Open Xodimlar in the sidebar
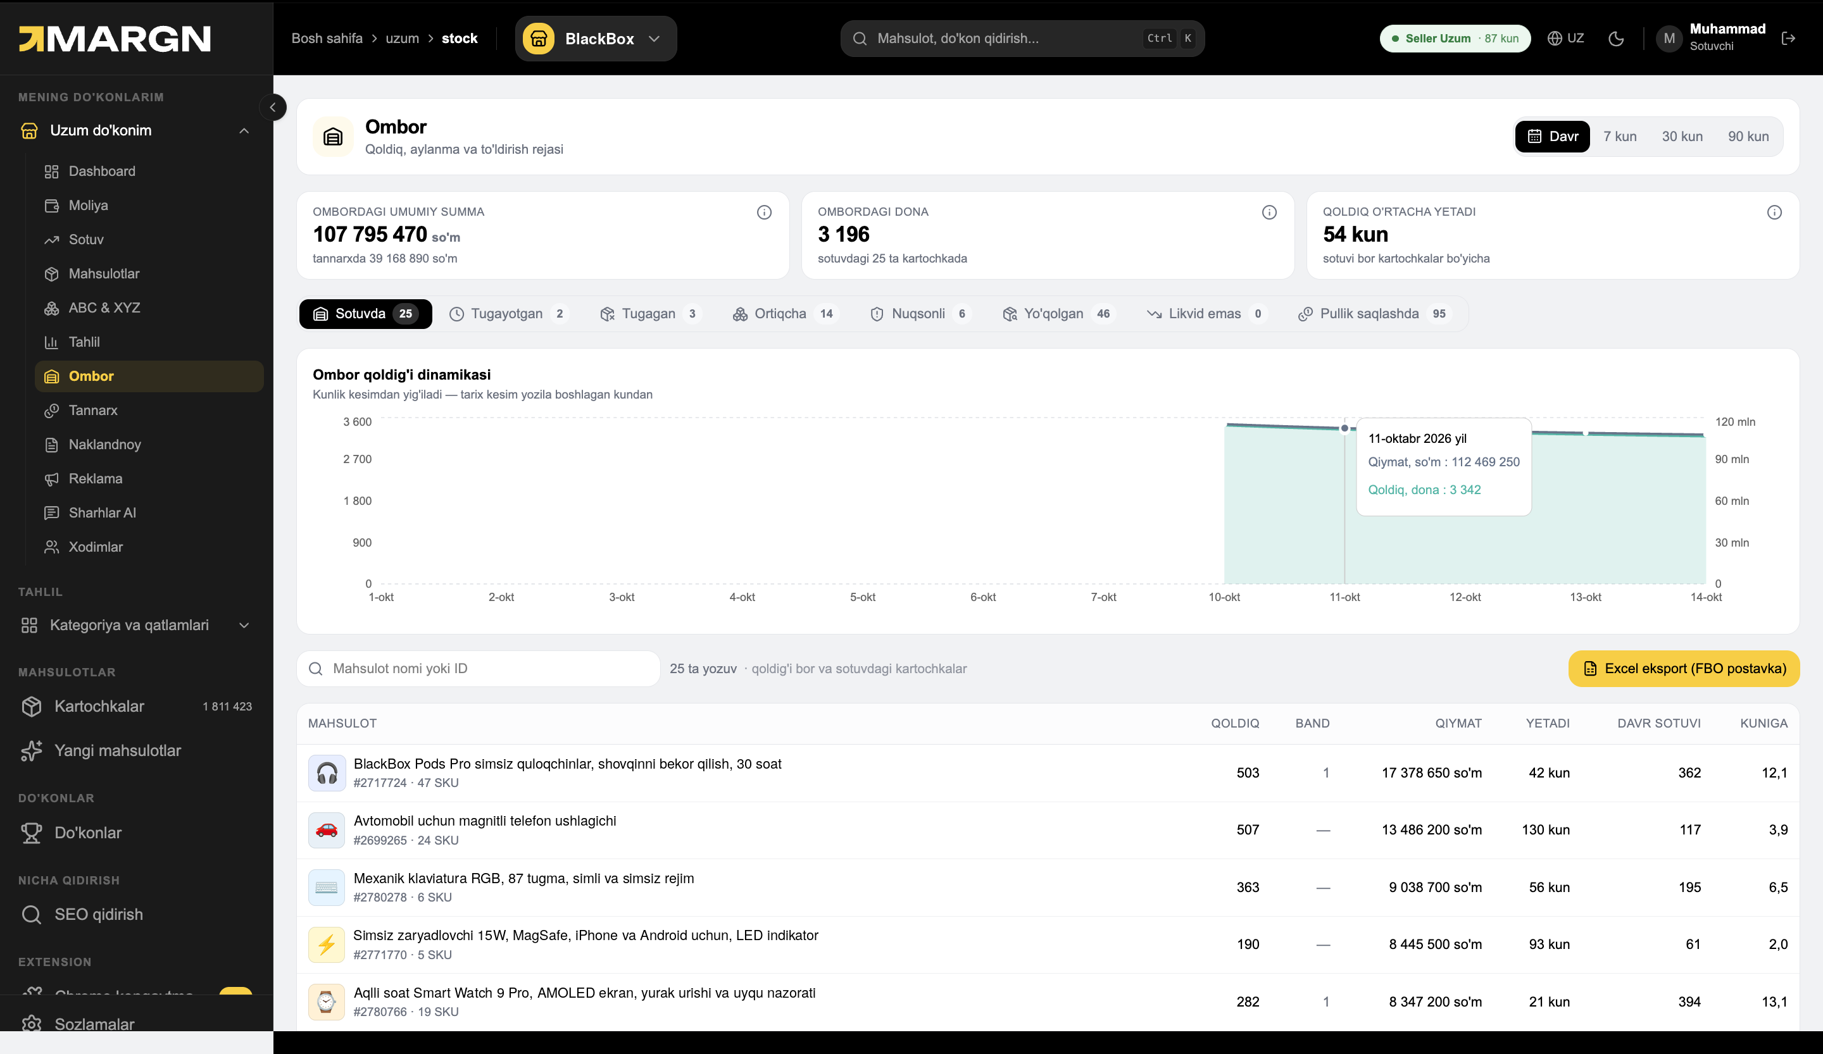 pos(149,547)
